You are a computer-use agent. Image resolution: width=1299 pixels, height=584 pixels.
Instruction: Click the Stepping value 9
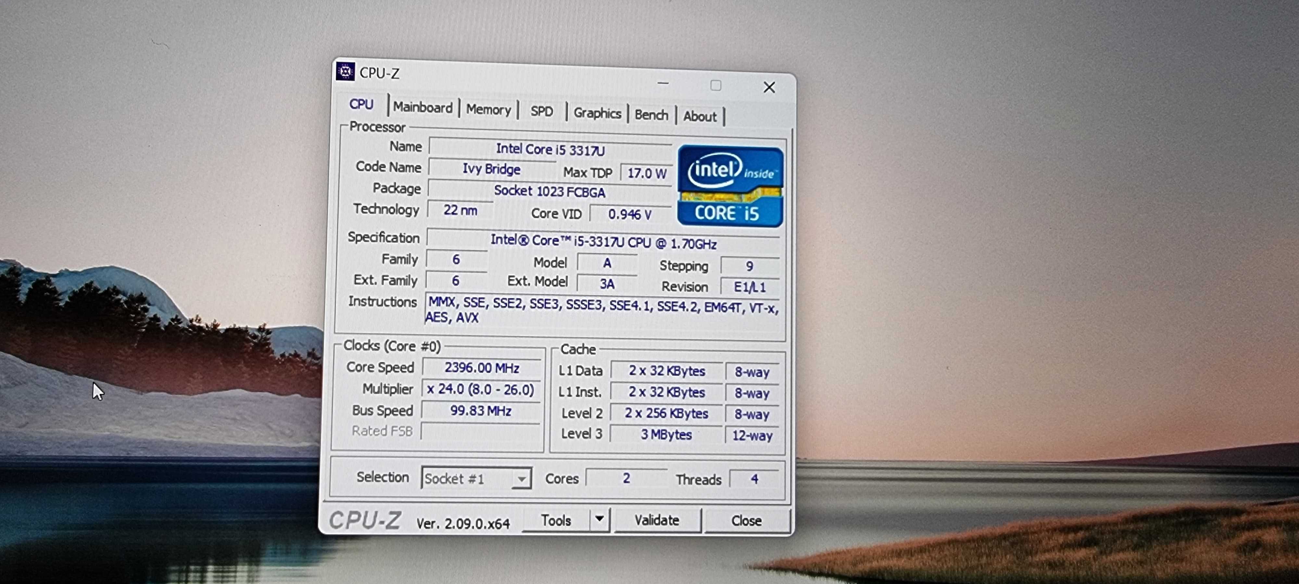pos(750,266)
